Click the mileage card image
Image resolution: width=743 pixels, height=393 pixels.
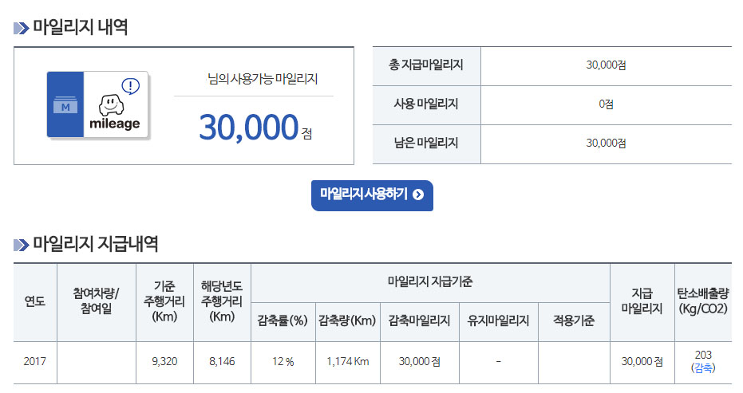pyautogui.click(x=97, y=104)
